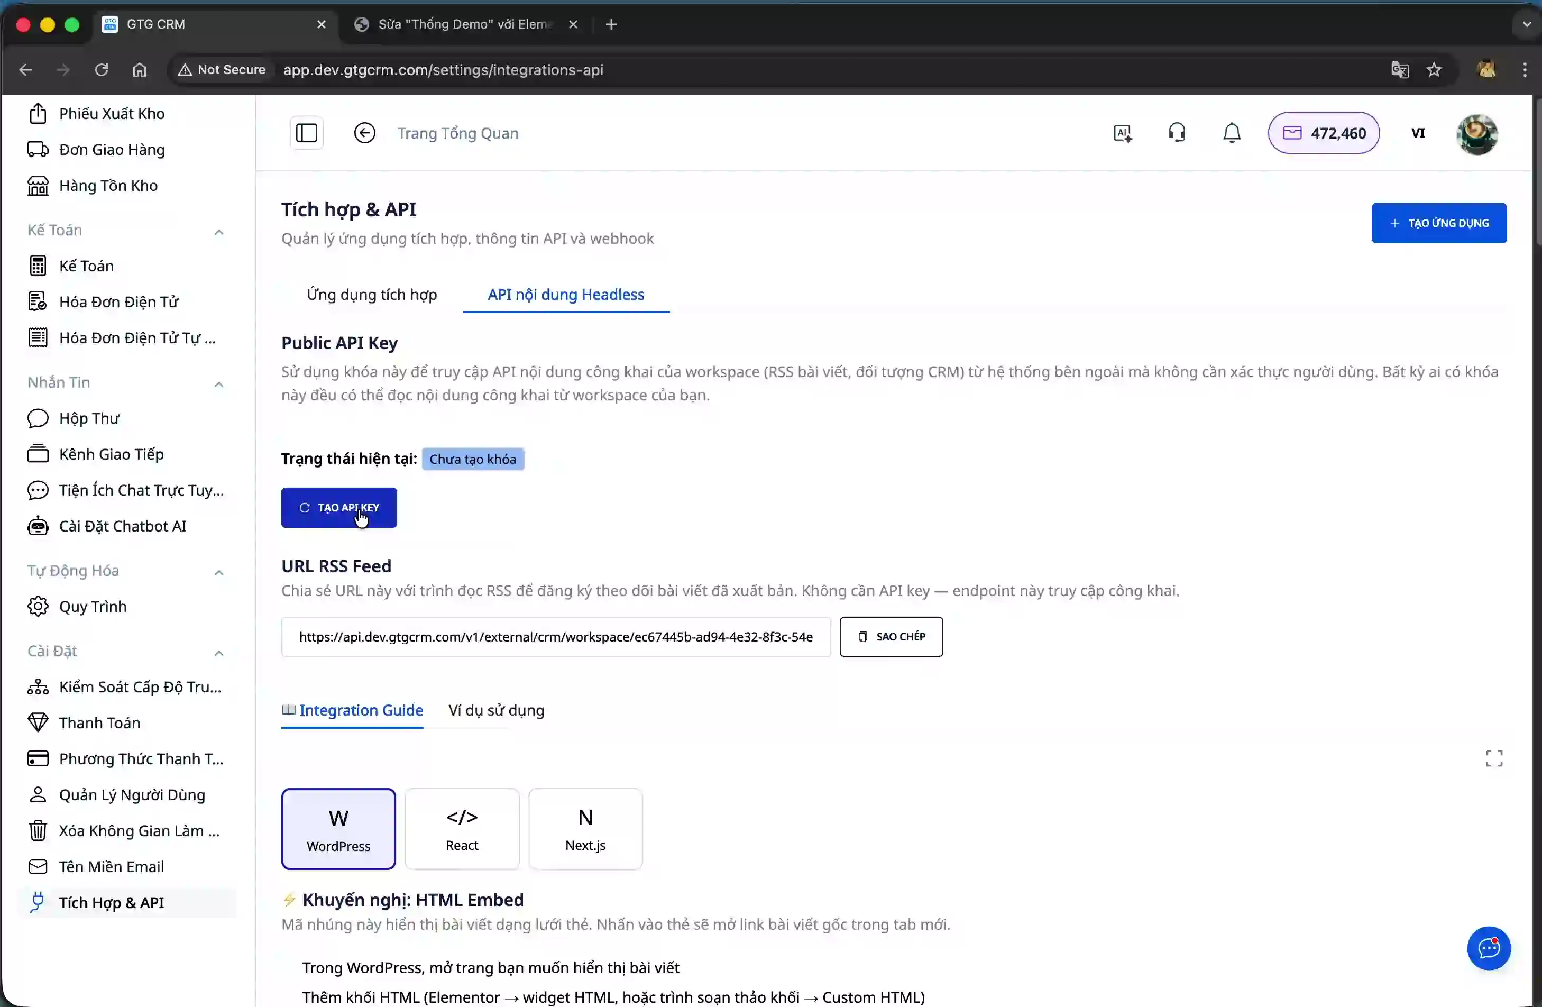Click the notification bell icon

point(1231,132)
